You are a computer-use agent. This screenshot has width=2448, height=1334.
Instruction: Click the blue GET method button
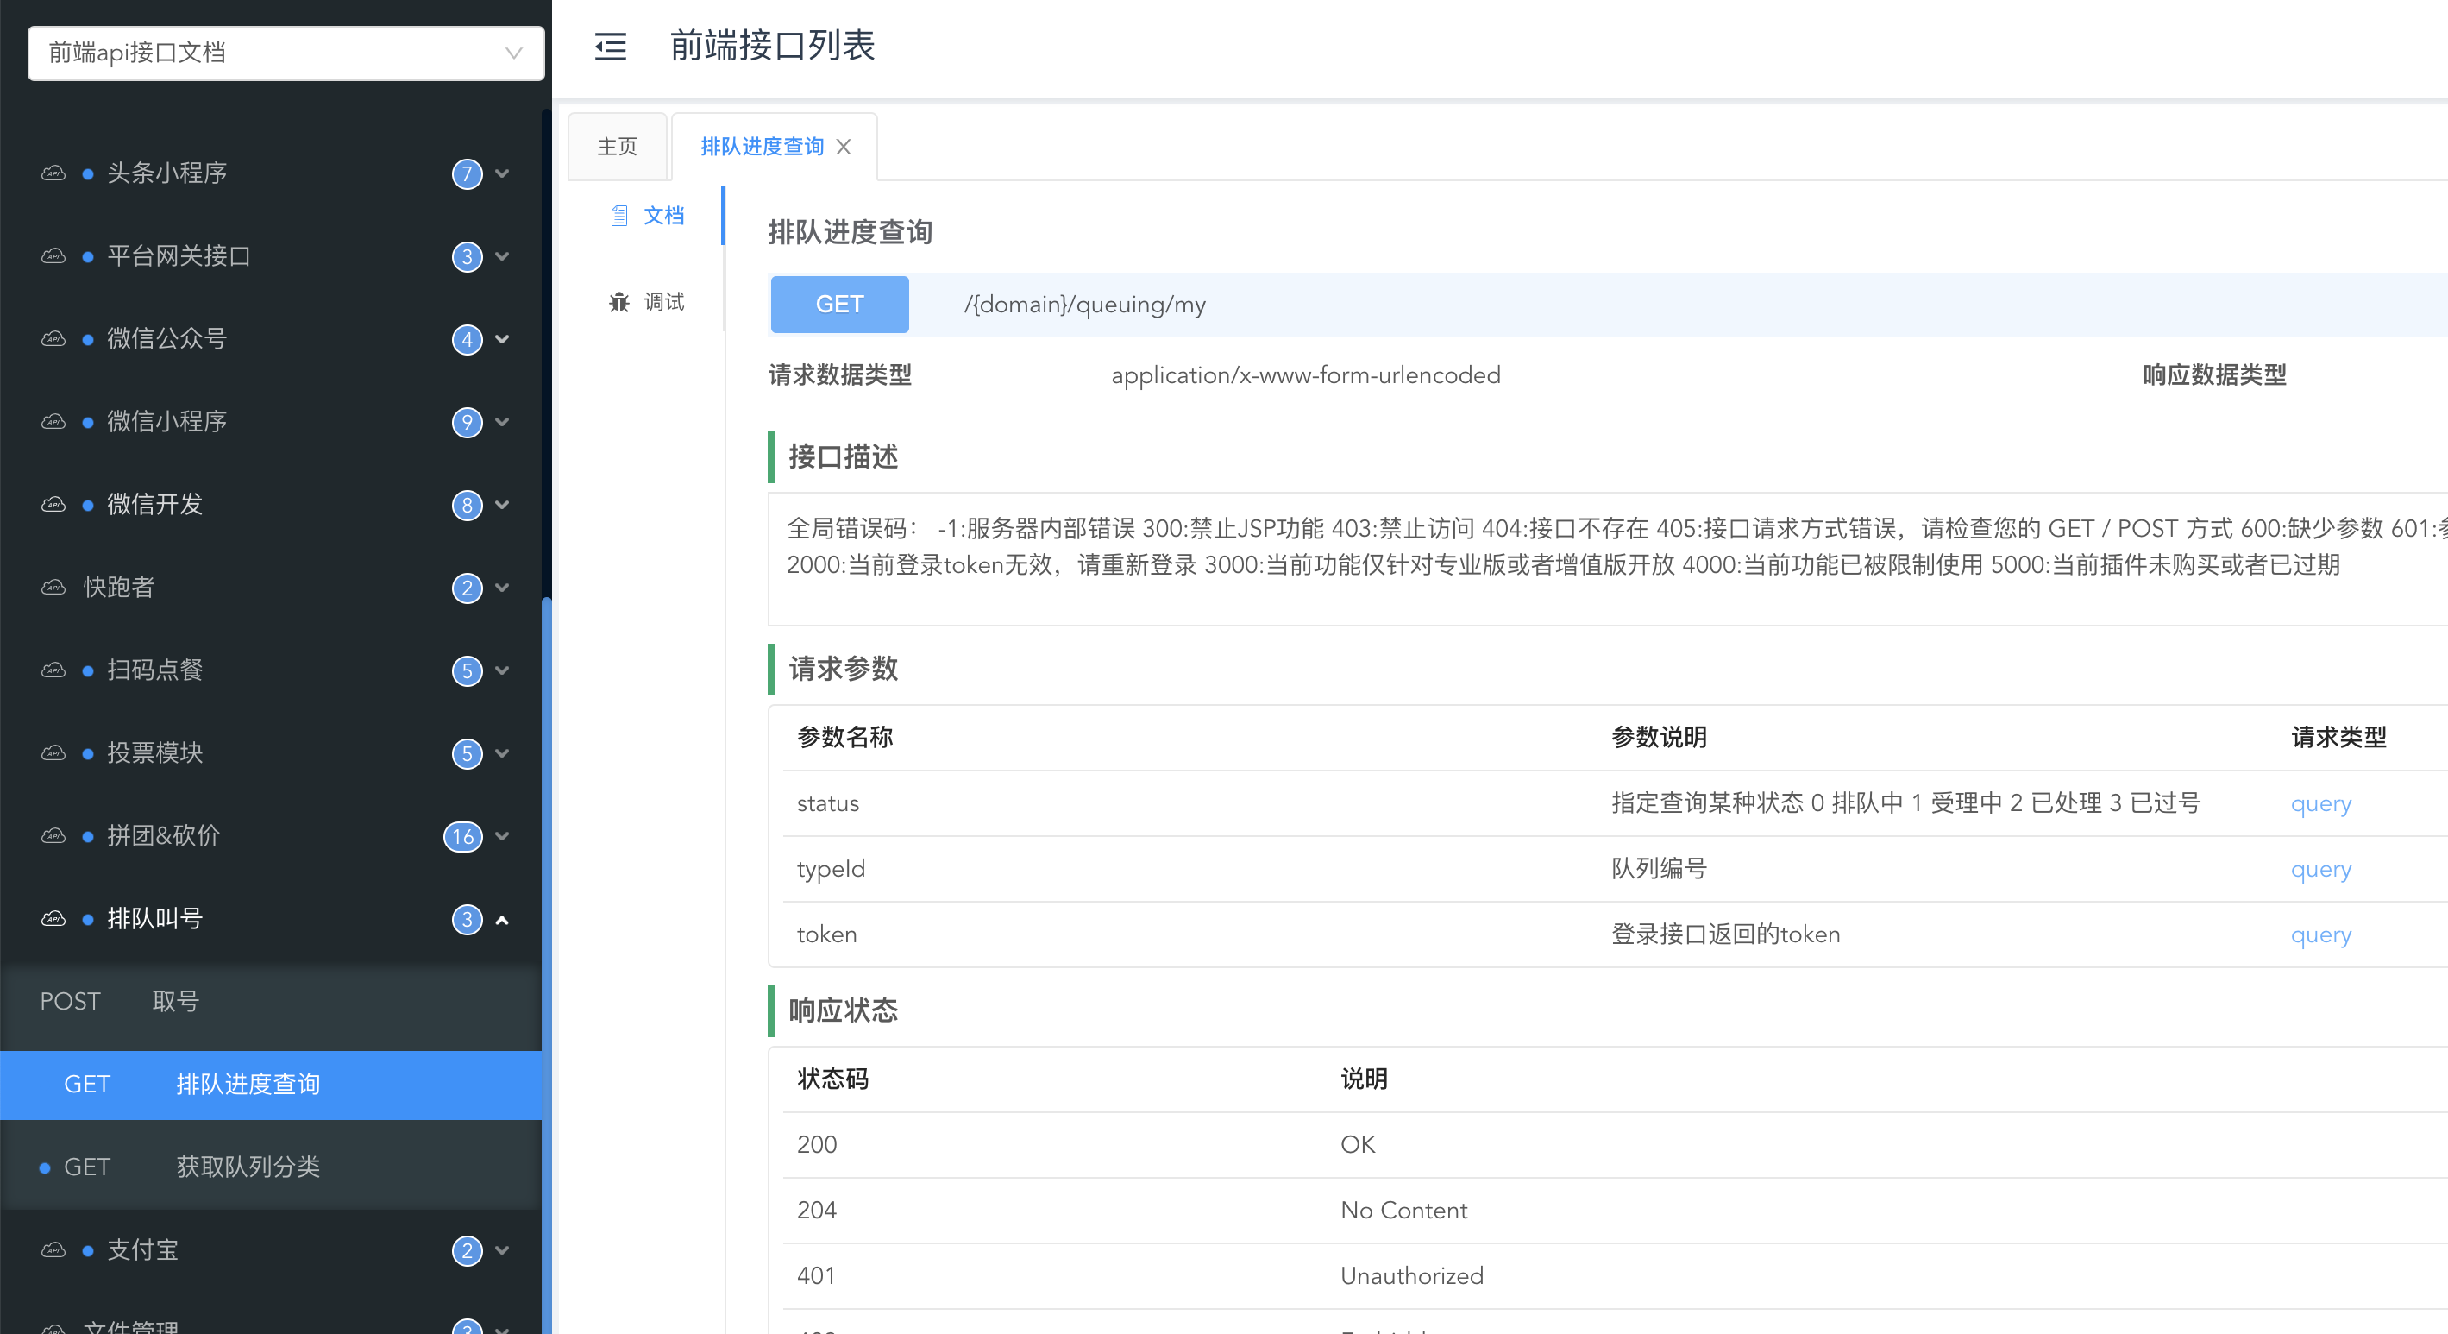(839, 305)
